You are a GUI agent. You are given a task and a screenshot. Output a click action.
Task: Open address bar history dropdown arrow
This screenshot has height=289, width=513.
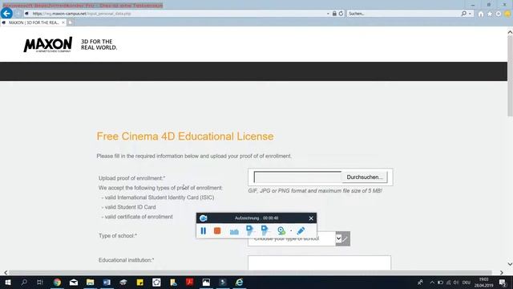click(x=328, y=14)
